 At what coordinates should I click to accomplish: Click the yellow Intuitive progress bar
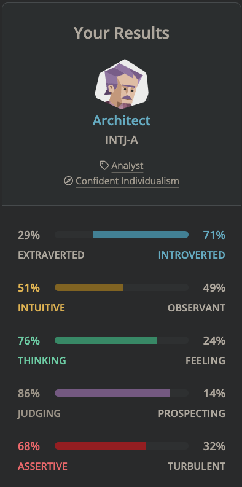[x=89, y=287]
